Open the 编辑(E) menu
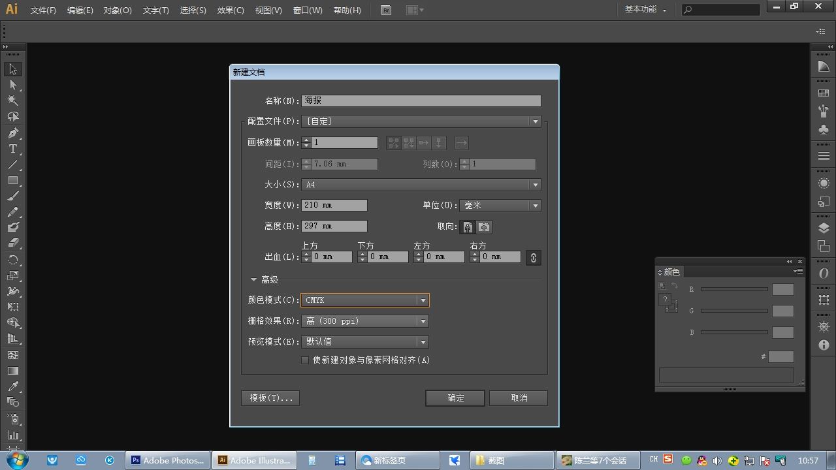The width and height of the screenshot is (836, 470). (x=80, y=10)
